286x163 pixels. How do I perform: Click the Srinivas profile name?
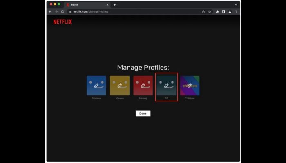[96, 98]
